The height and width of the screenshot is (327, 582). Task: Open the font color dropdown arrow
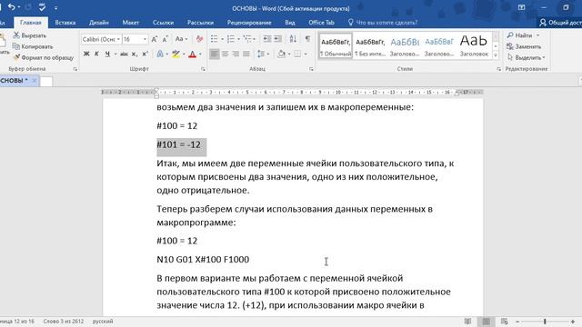[200, 54]
